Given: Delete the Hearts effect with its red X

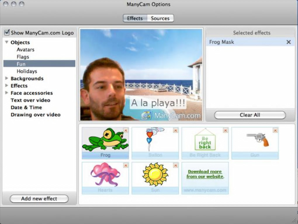Looking at the screenshot, I should click(x=126, y=165).
